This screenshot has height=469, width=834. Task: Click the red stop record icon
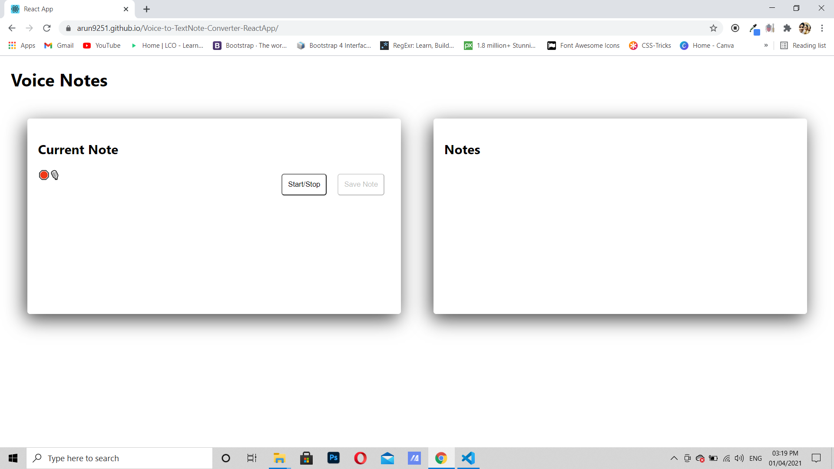pos(43,175)
